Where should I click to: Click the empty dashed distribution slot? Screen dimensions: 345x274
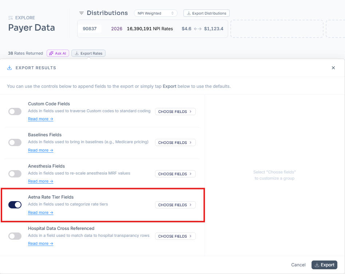click(x=277, y=29)
